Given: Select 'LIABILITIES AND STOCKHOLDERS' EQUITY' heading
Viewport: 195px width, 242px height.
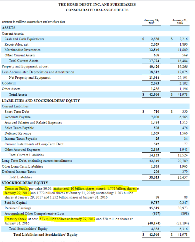Looking at the screenshot, I should [41, 101].
